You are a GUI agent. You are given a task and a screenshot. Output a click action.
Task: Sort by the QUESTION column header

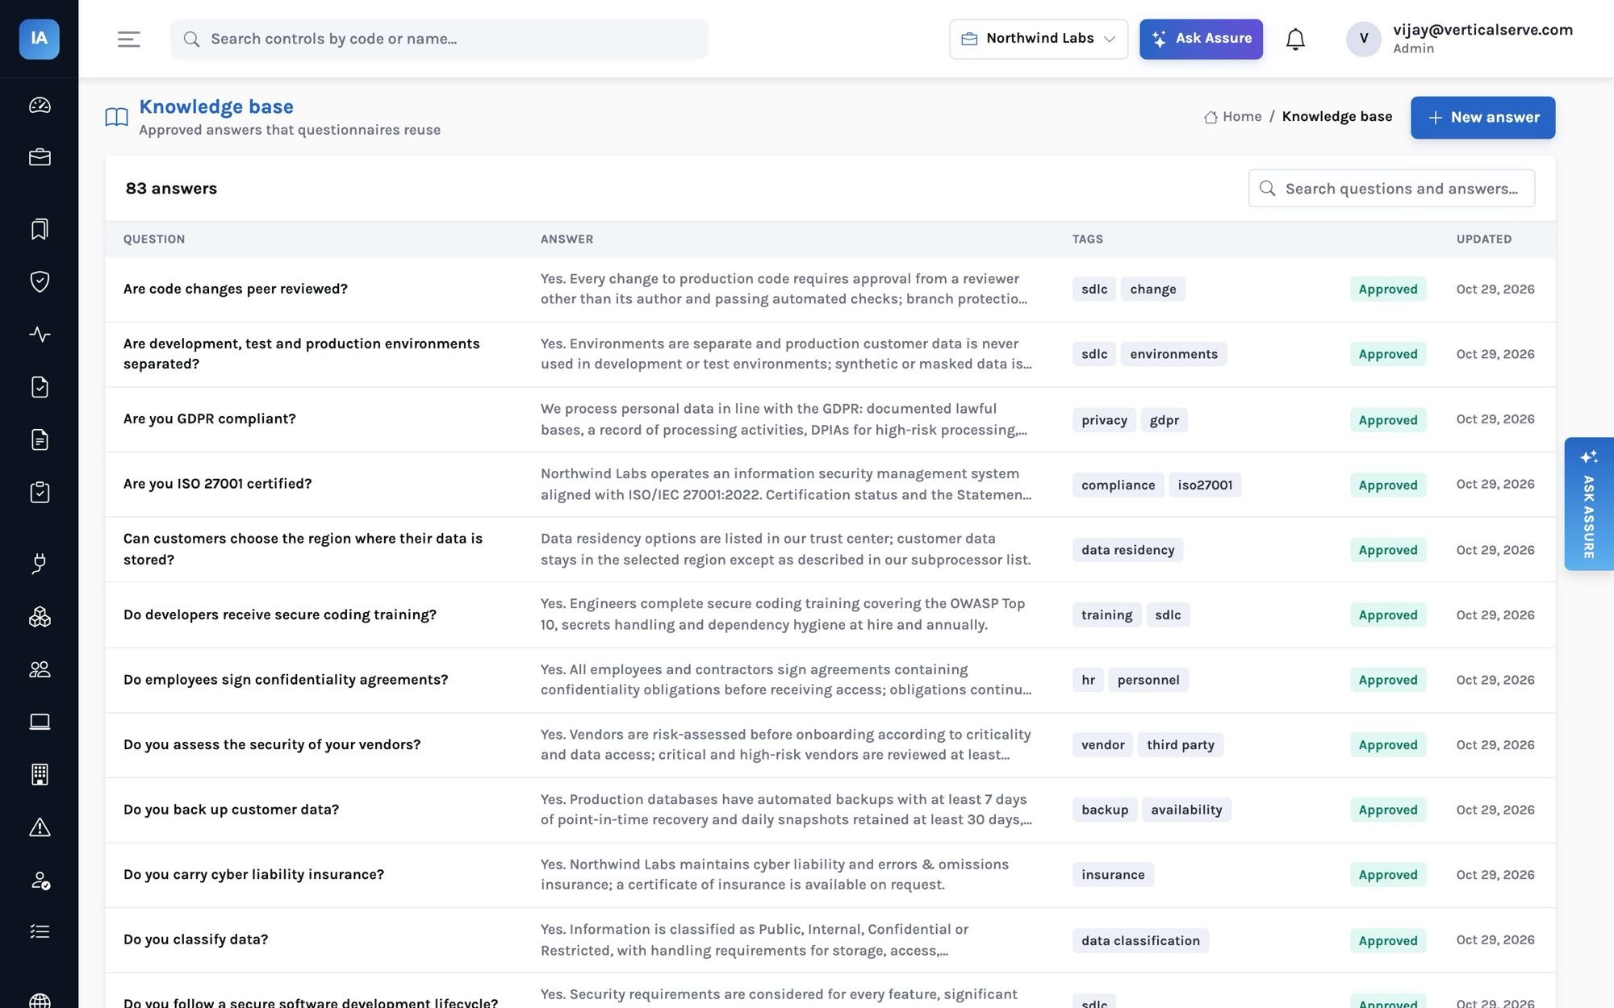(x=154, y=240)
